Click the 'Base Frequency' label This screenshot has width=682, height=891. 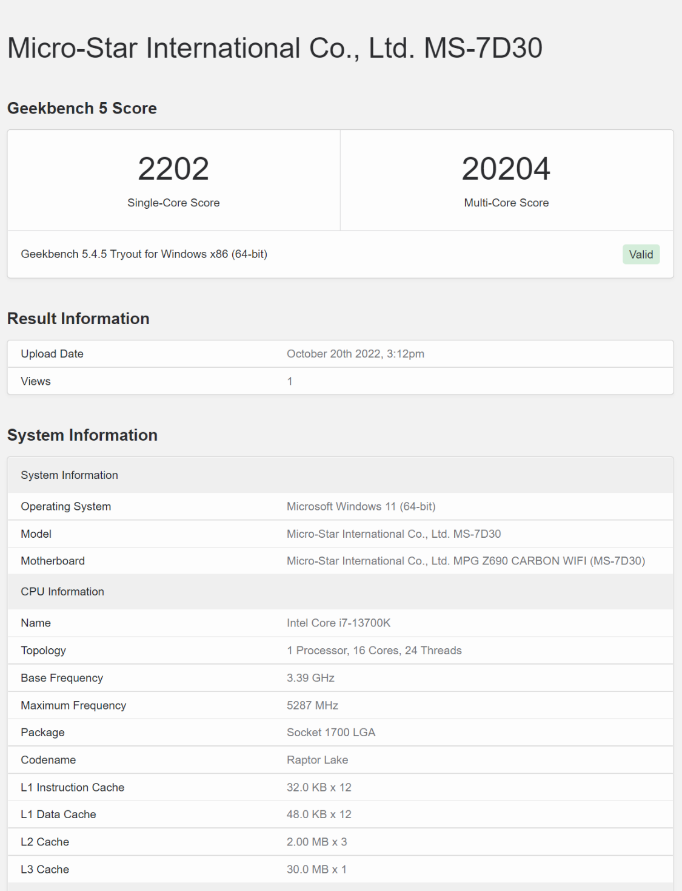click(62, 678)
